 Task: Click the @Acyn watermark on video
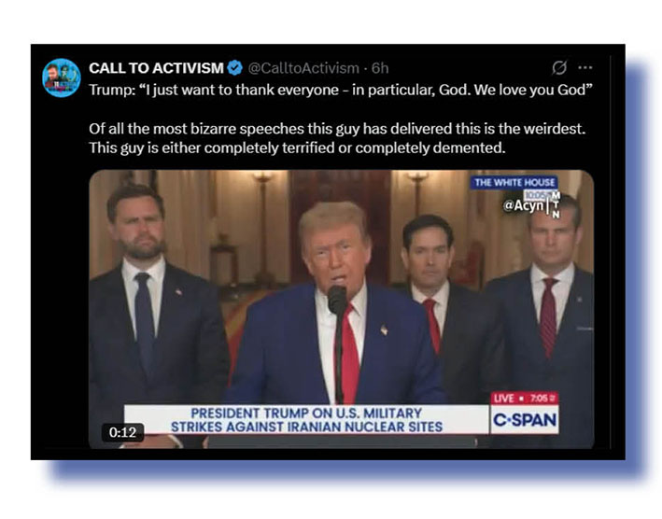pos(524,205)
